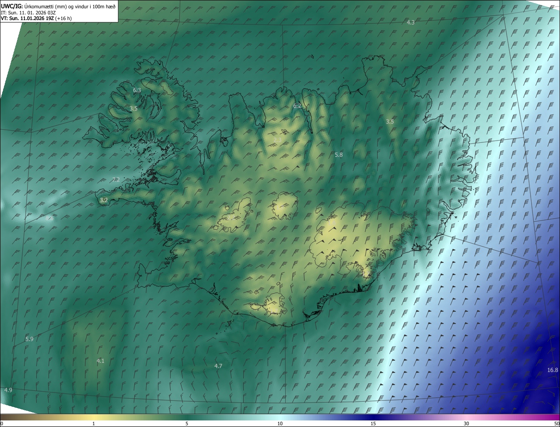Image resolution: width=560 pixels, height=427 pixels.
Task: Click the map value label '4.7'
Action: [218, 366]
